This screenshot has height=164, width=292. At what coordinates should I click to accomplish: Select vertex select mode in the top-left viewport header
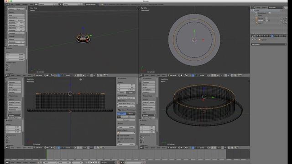[75, 75]
